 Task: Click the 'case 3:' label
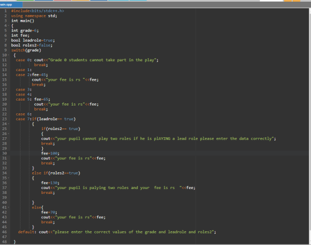(23, 89)
